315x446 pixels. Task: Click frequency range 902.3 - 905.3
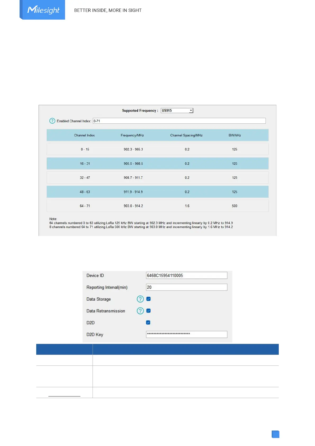pos(133,149)
